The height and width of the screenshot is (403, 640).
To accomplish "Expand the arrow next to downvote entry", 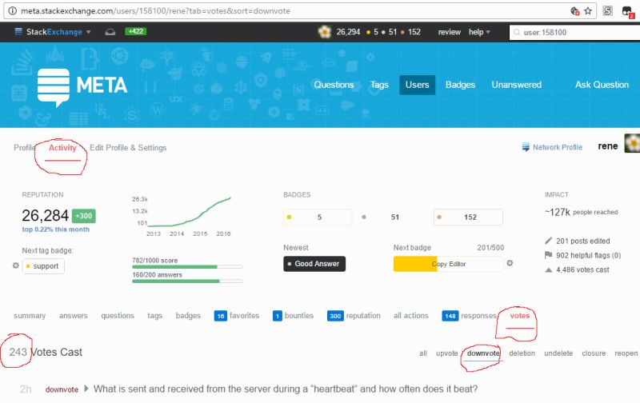I will 86,389.
